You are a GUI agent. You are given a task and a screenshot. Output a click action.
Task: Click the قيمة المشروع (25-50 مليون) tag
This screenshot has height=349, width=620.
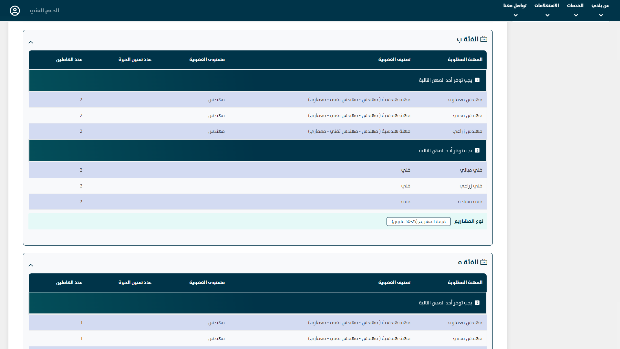pyautogui.click(x=418, y=221)
